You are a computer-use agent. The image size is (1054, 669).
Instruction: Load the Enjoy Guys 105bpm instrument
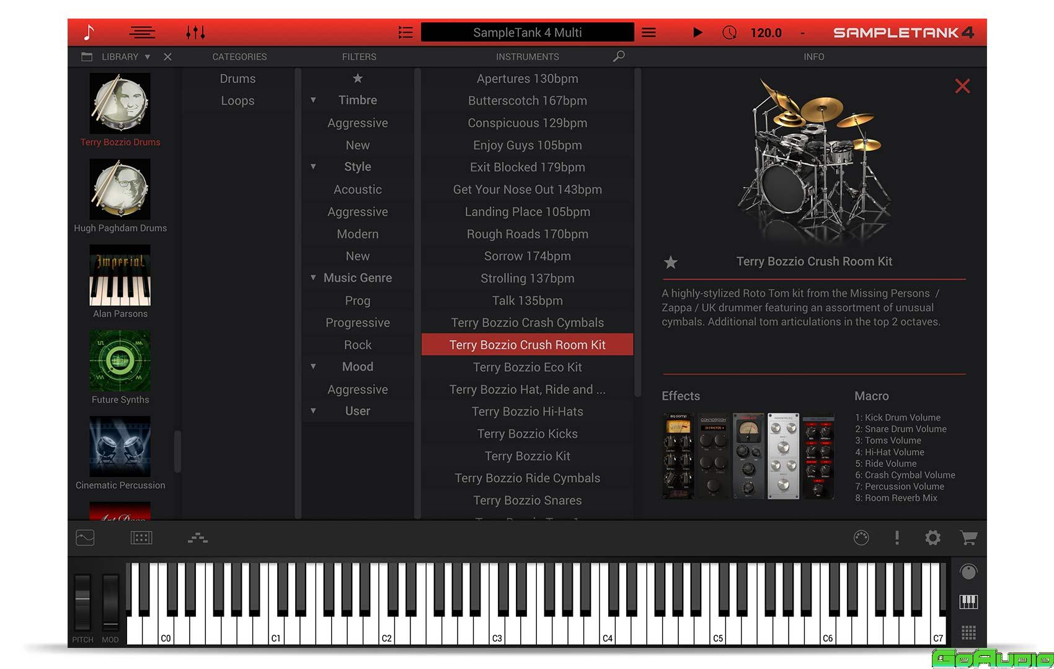[x=528, y=145]
